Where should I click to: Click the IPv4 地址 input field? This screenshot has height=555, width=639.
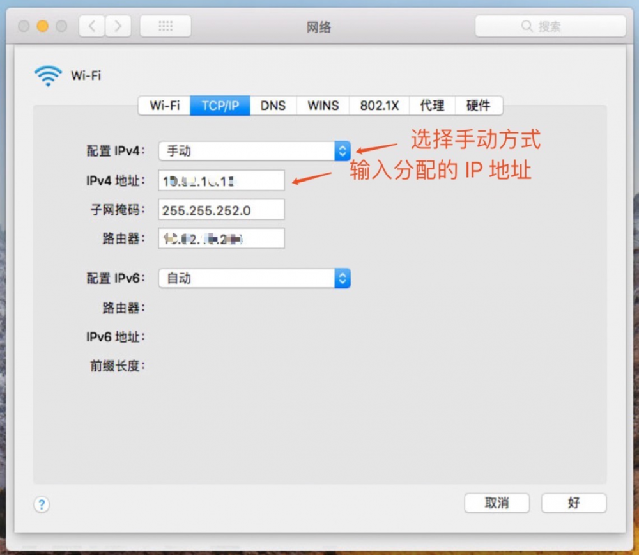220,180
